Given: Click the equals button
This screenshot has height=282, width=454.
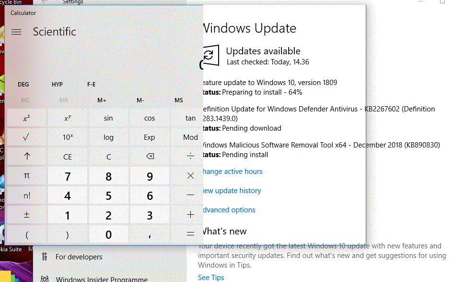Looking at the screenshot, I should tap(190, 234).
